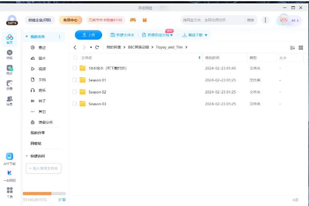Screen dimensions: 309x206
Task: Check the 18本绘本 folder checkbox
Action: 74,68
